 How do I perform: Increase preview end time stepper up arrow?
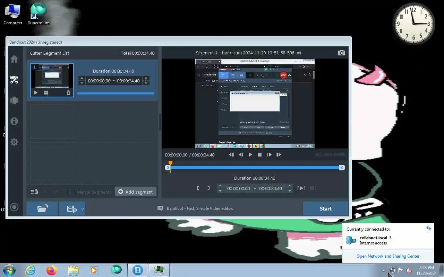(290, 186)
